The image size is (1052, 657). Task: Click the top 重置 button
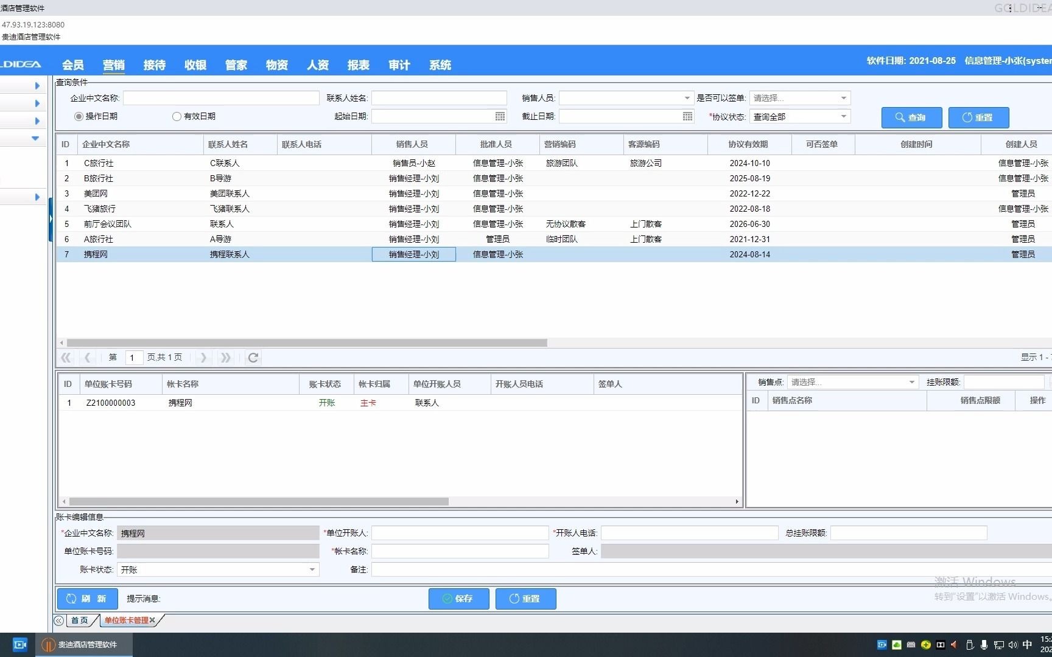click(978, 117)
